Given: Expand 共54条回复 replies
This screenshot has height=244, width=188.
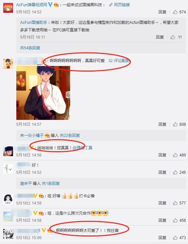Looking at the screenshot, I should tap(30, 48).
